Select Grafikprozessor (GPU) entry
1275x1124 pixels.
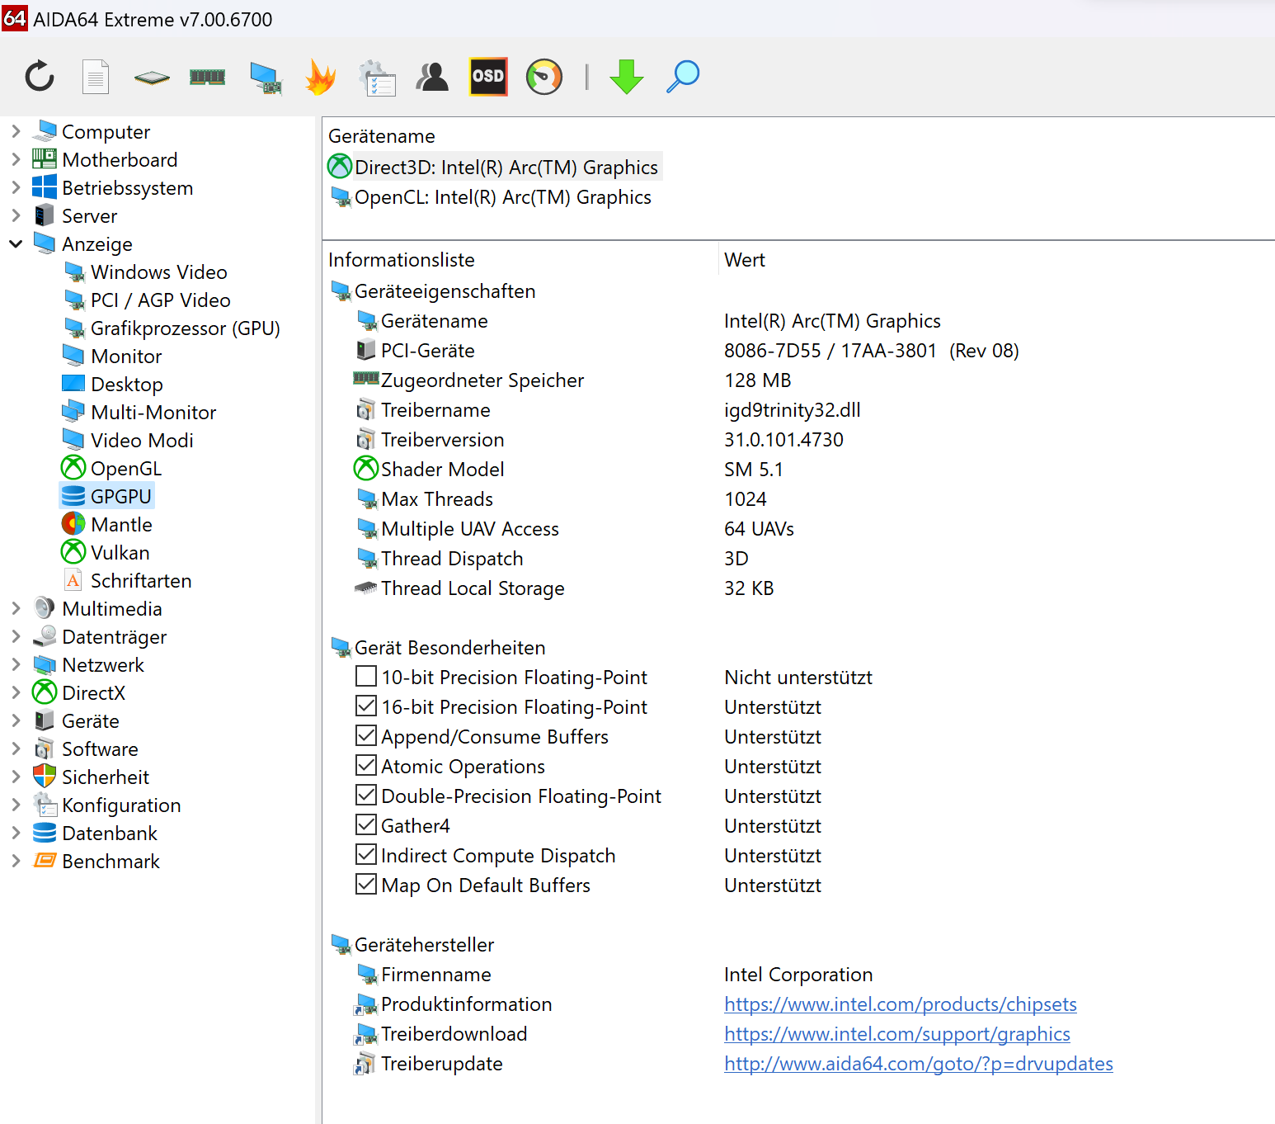pos(172,328)
